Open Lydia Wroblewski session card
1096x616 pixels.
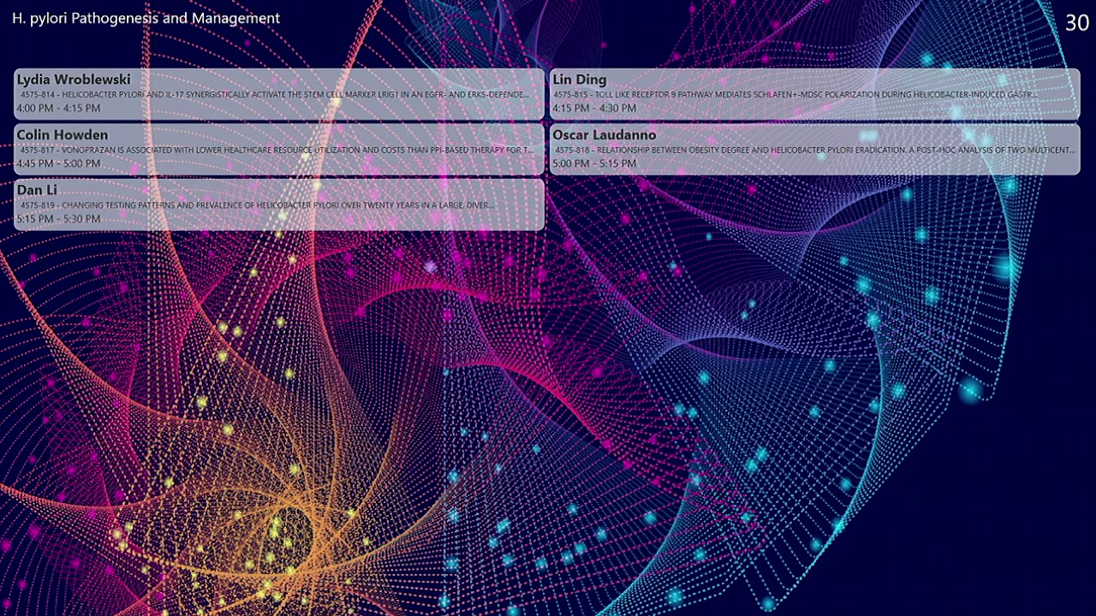pos(279,94)
